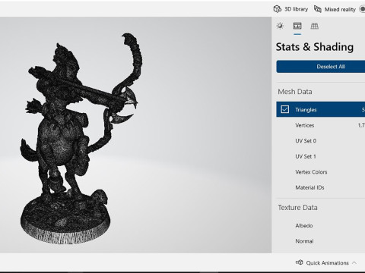Expand the Quick Animations chevron
365x273 pixels.
[354, 263]
